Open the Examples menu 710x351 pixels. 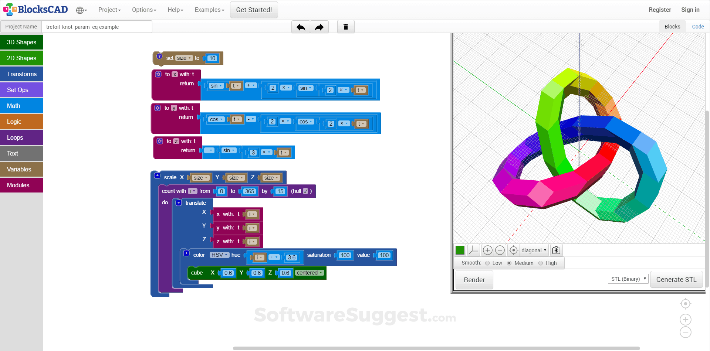209,10
